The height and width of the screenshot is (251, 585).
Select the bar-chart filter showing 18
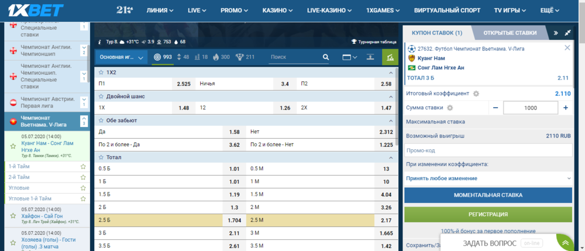point(197,57)
